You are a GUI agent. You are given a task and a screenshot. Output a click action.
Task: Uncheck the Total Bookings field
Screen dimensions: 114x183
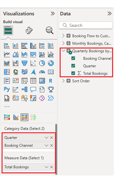pyautogui.click(x=73, y=73)
